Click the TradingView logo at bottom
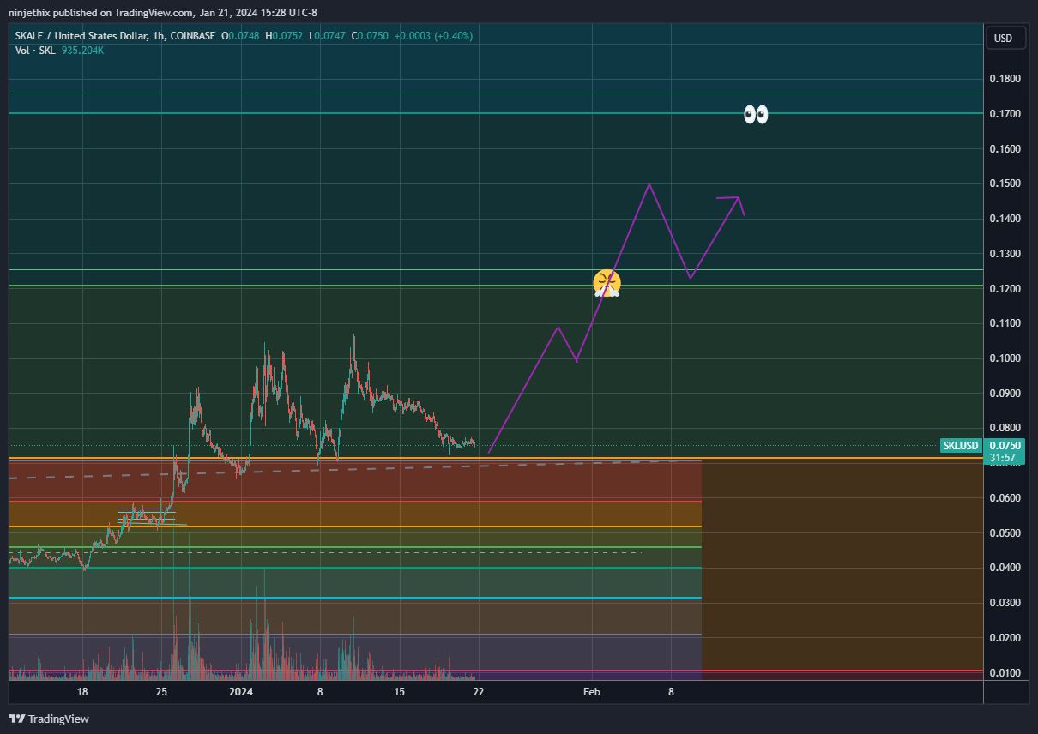The height and width of the screenshot is (734, 1038). pos(49,719)
